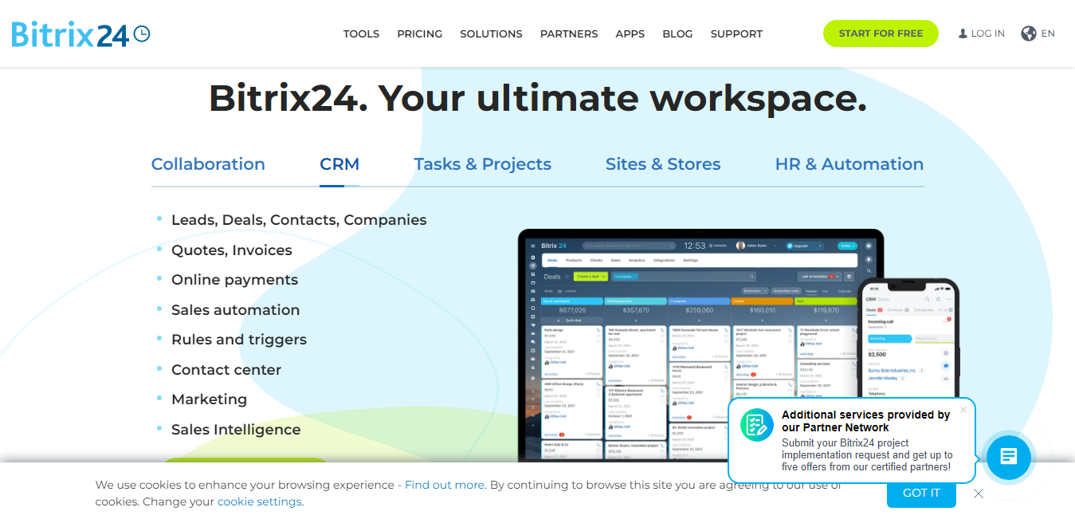Open the SUPPORT menu

736,33
